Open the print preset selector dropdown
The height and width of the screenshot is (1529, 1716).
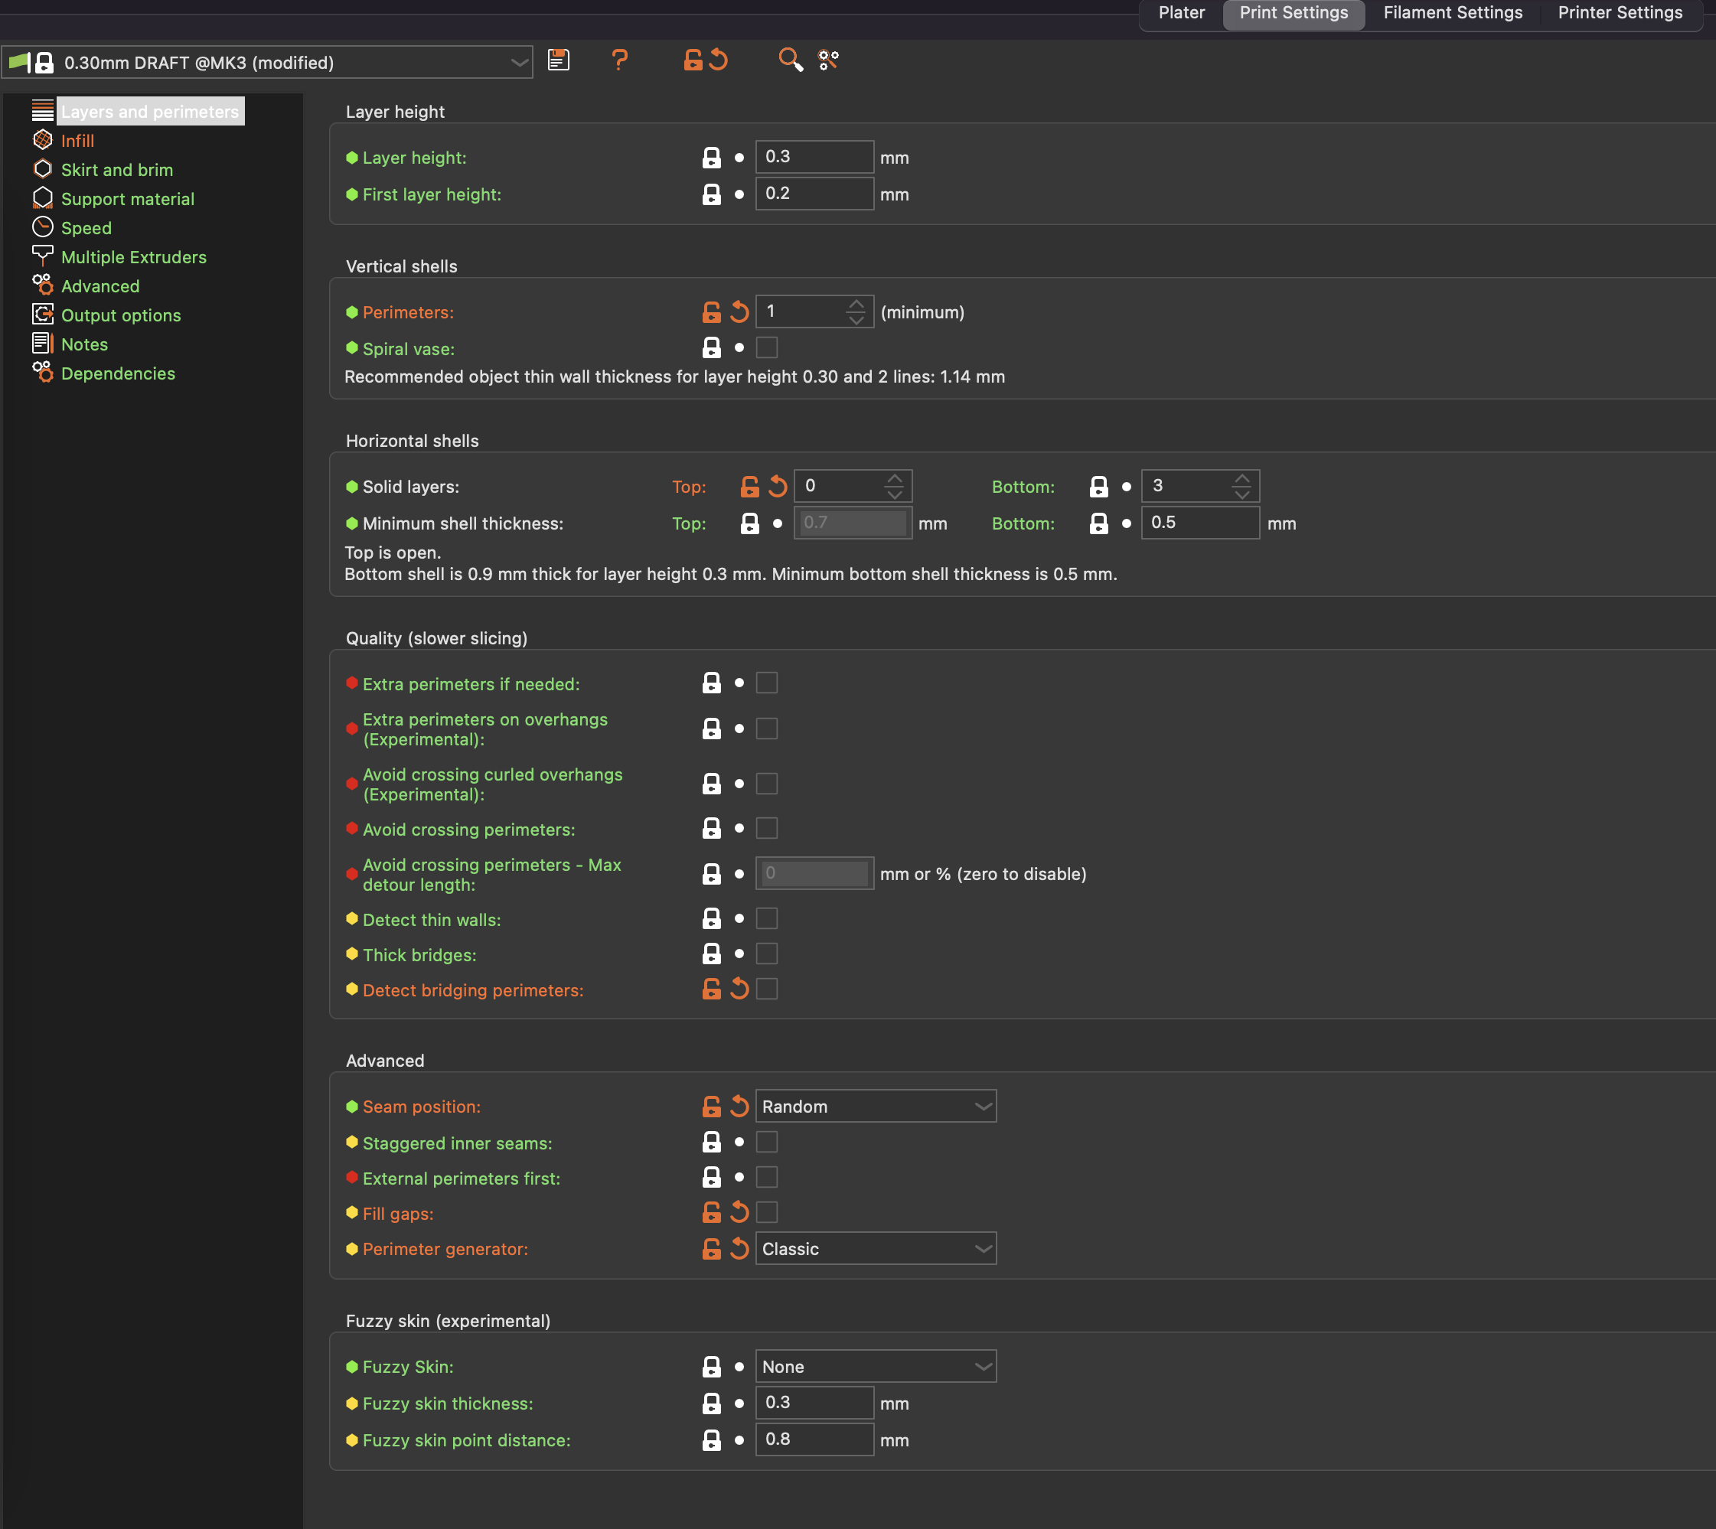[520, 63]
